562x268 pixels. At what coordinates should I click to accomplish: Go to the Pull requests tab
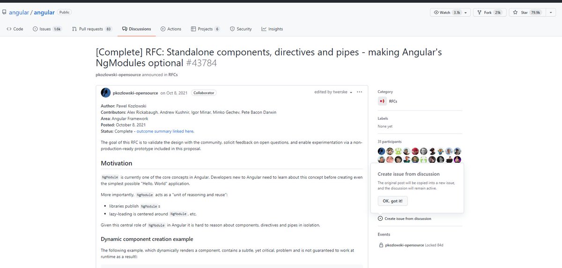click(x=92, y=29)
